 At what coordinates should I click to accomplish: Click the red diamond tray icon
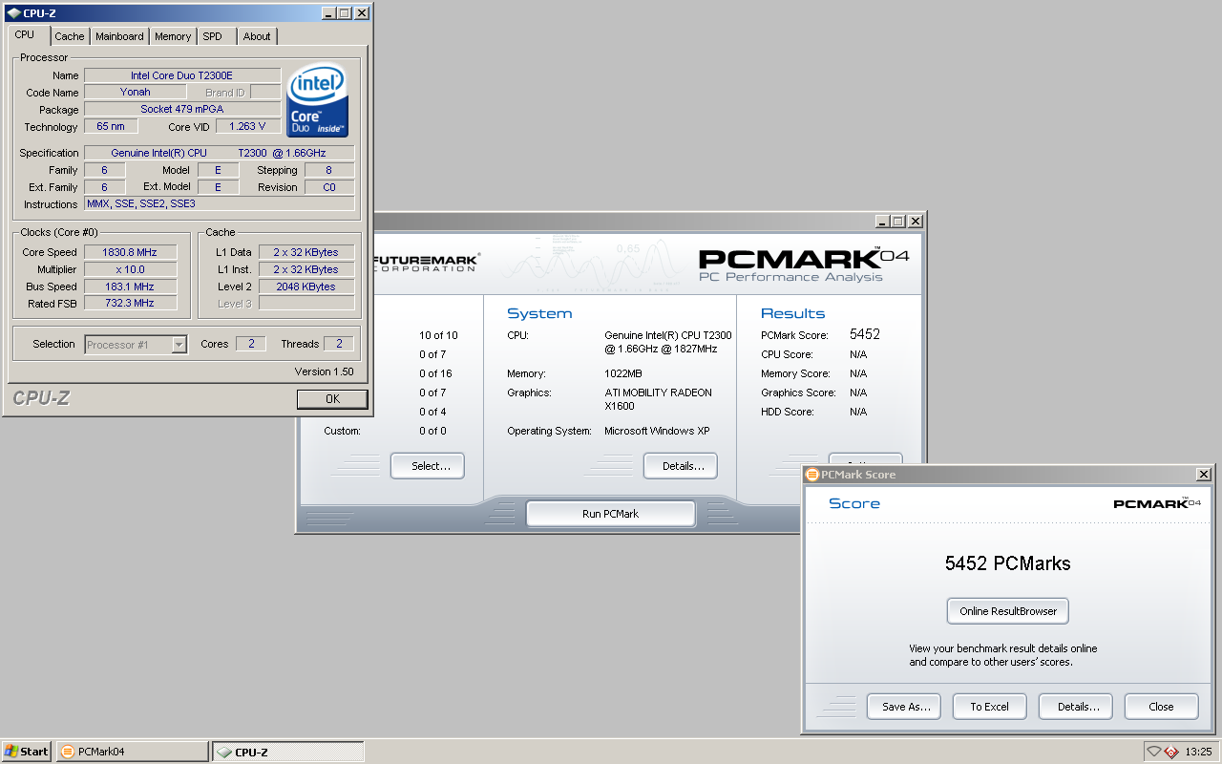(1169, 752)
